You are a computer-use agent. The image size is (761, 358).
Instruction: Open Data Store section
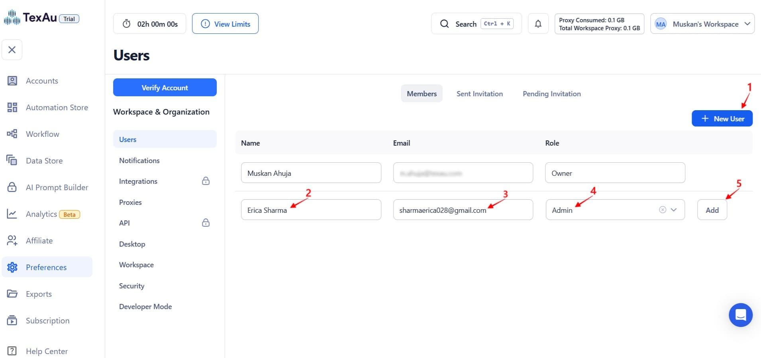[x=44, y=161]
